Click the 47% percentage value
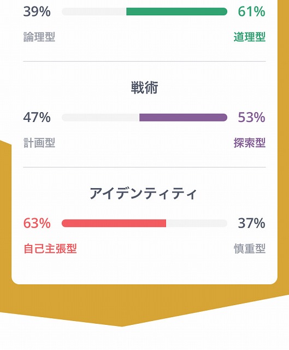The width and height of the screenshot is (289, 350). (x=37, y=118)
